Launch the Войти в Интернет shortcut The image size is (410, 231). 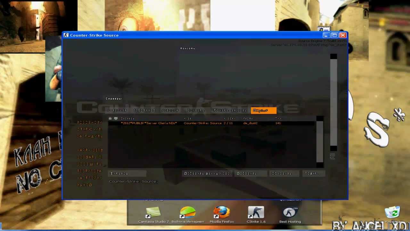click(188, 215)
